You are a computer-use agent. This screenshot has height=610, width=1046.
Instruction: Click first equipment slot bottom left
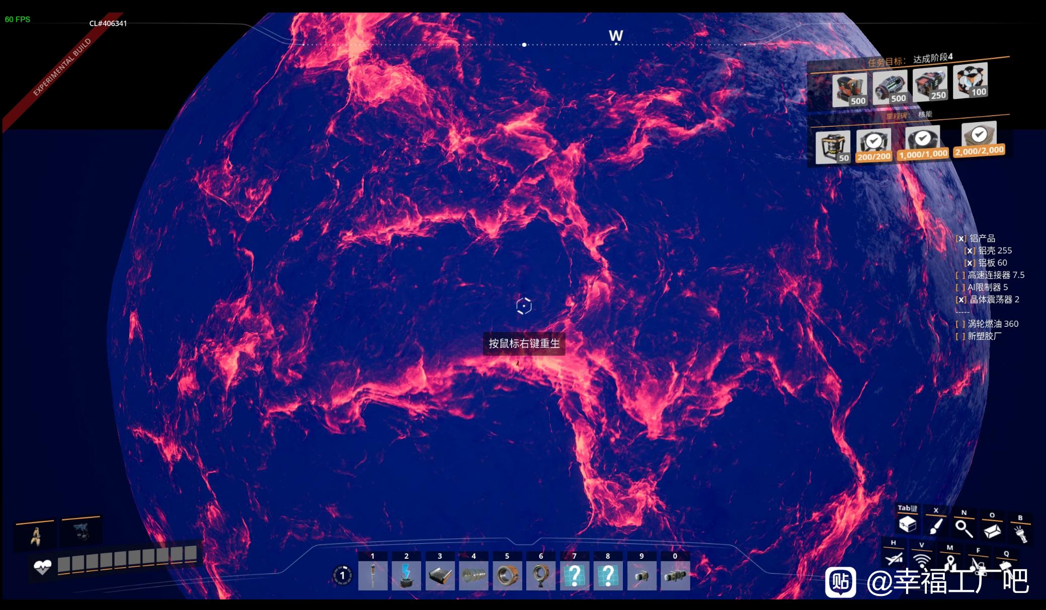(35, 536)
